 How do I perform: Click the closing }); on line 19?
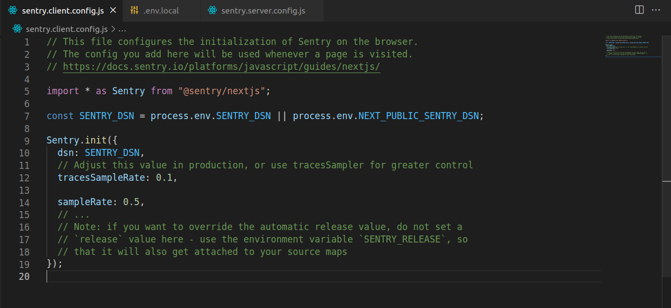(55, 264)
